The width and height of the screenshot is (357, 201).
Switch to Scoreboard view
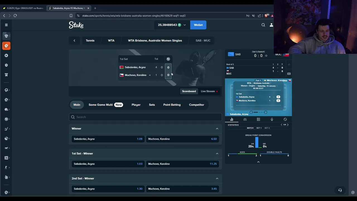pyautogui.click(x=189, y=91)
